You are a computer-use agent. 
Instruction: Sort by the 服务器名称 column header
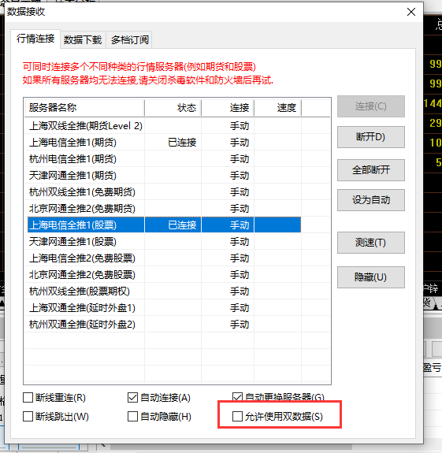click(x=84, y=108)
